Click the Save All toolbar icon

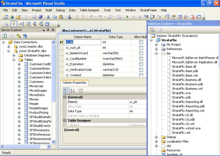point(40,17)
